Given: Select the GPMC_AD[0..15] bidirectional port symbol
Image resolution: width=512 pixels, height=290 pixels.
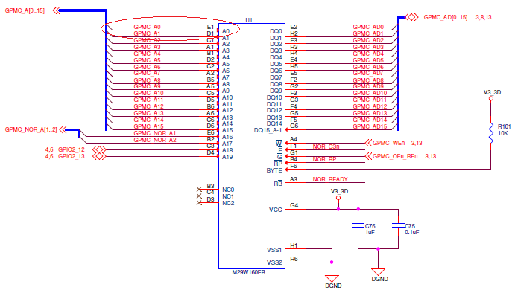Looking at the screenshot, I should pyautogui.click(x=411, y=17).
